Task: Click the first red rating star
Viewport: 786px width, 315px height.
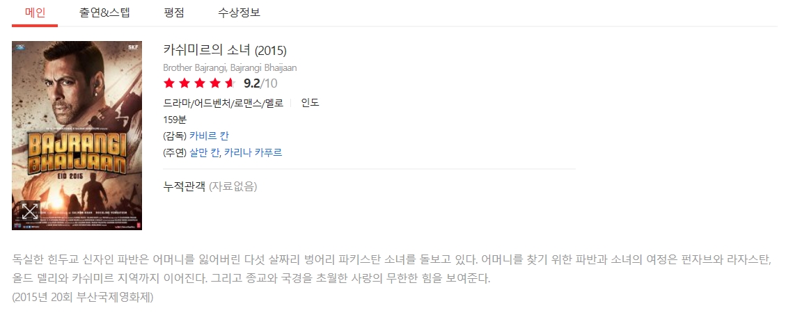Action: 169,83
